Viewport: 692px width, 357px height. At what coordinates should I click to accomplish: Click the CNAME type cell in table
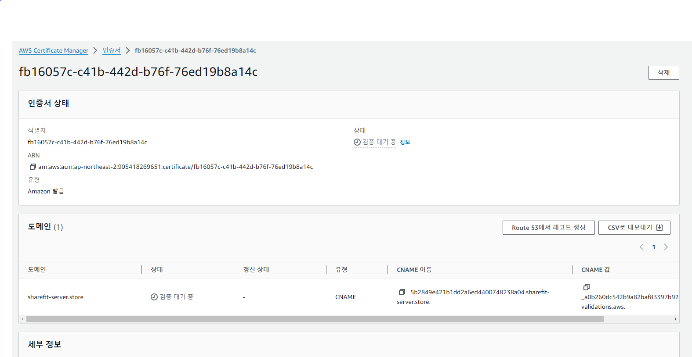(345, 297)
